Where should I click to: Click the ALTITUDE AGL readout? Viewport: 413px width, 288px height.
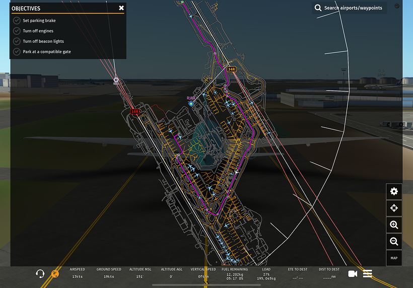point(171,273)
